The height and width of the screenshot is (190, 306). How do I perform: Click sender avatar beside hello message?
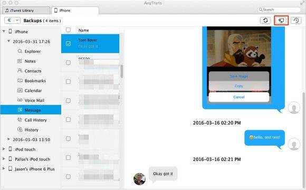(x=294, y=144)
